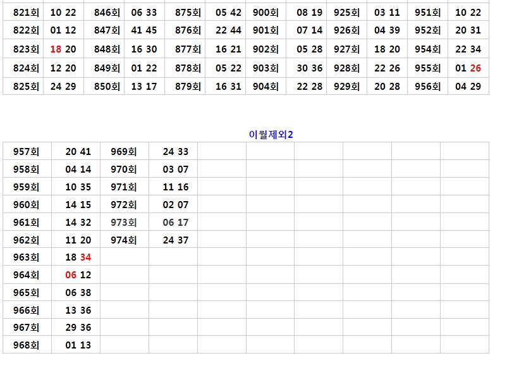The image size is (507, 370).
Task: Click the 925회 round label
Action: pyautogui.click(x=346, y=13)
